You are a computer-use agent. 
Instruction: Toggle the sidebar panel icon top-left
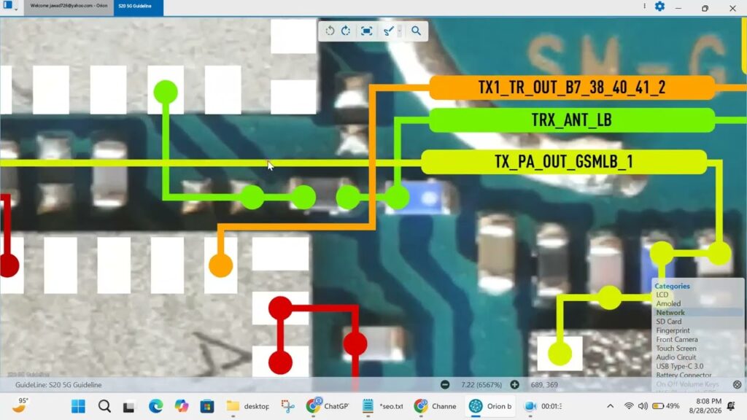point(8,5)
